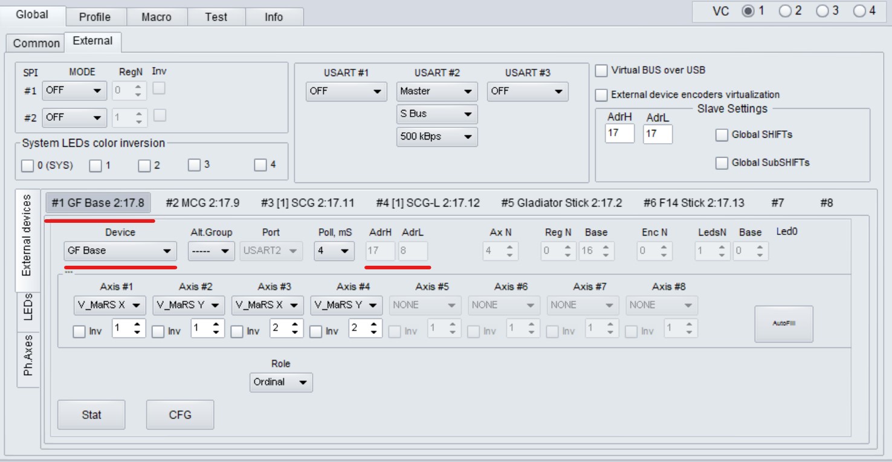Open SPI #1 MODE dropdown
This screenshot has height=462, width=892.
74,91
